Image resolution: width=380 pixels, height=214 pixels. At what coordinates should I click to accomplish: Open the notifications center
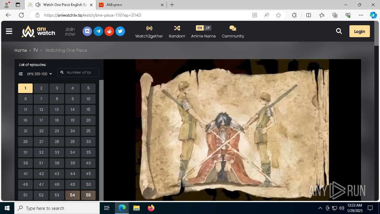tap(370, 208)
